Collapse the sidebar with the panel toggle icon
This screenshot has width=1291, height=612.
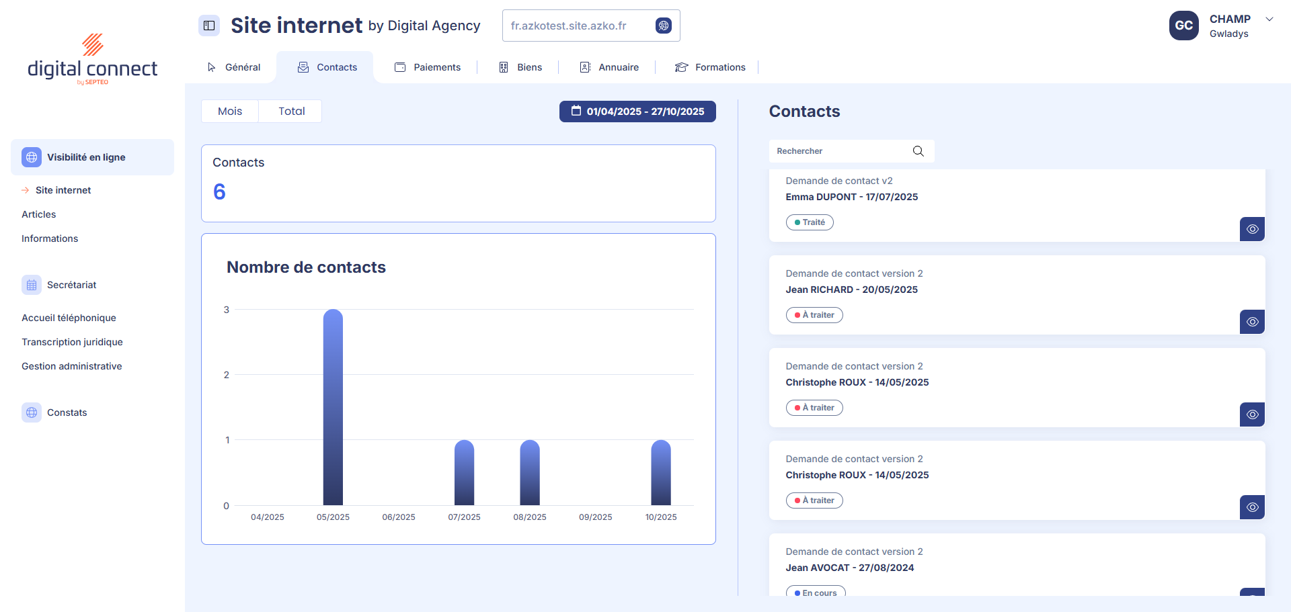(x=209, y=26)
